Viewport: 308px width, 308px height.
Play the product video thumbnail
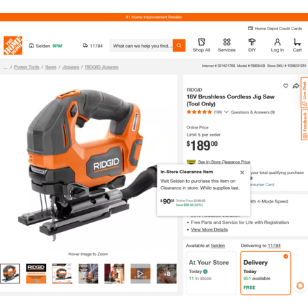[x=140, y=274]
